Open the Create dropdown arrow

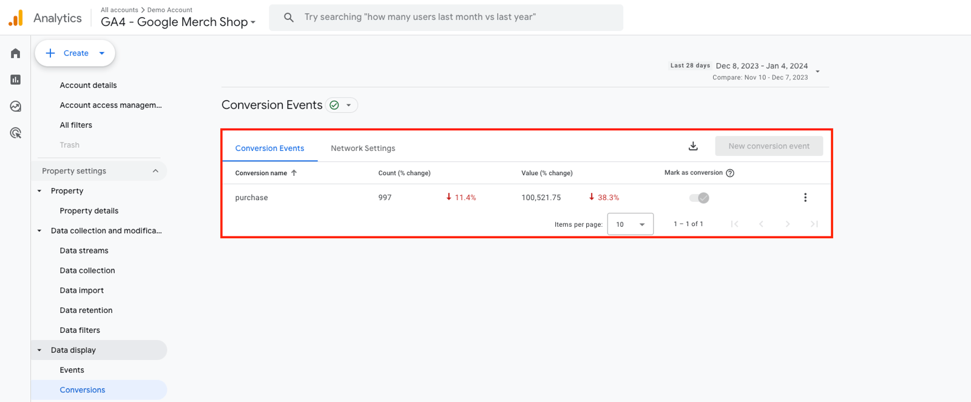click(102, 53)
